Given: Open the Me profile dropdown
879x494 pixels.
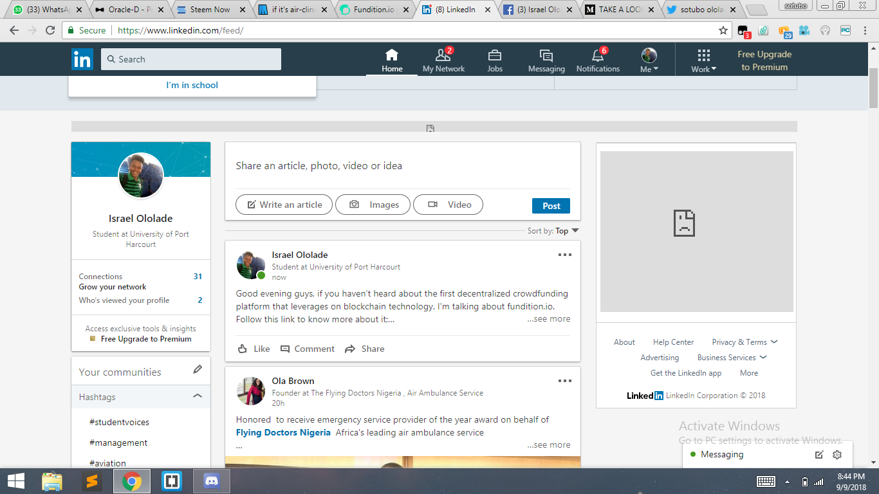Looking at the screenshot, I should 649,60.
